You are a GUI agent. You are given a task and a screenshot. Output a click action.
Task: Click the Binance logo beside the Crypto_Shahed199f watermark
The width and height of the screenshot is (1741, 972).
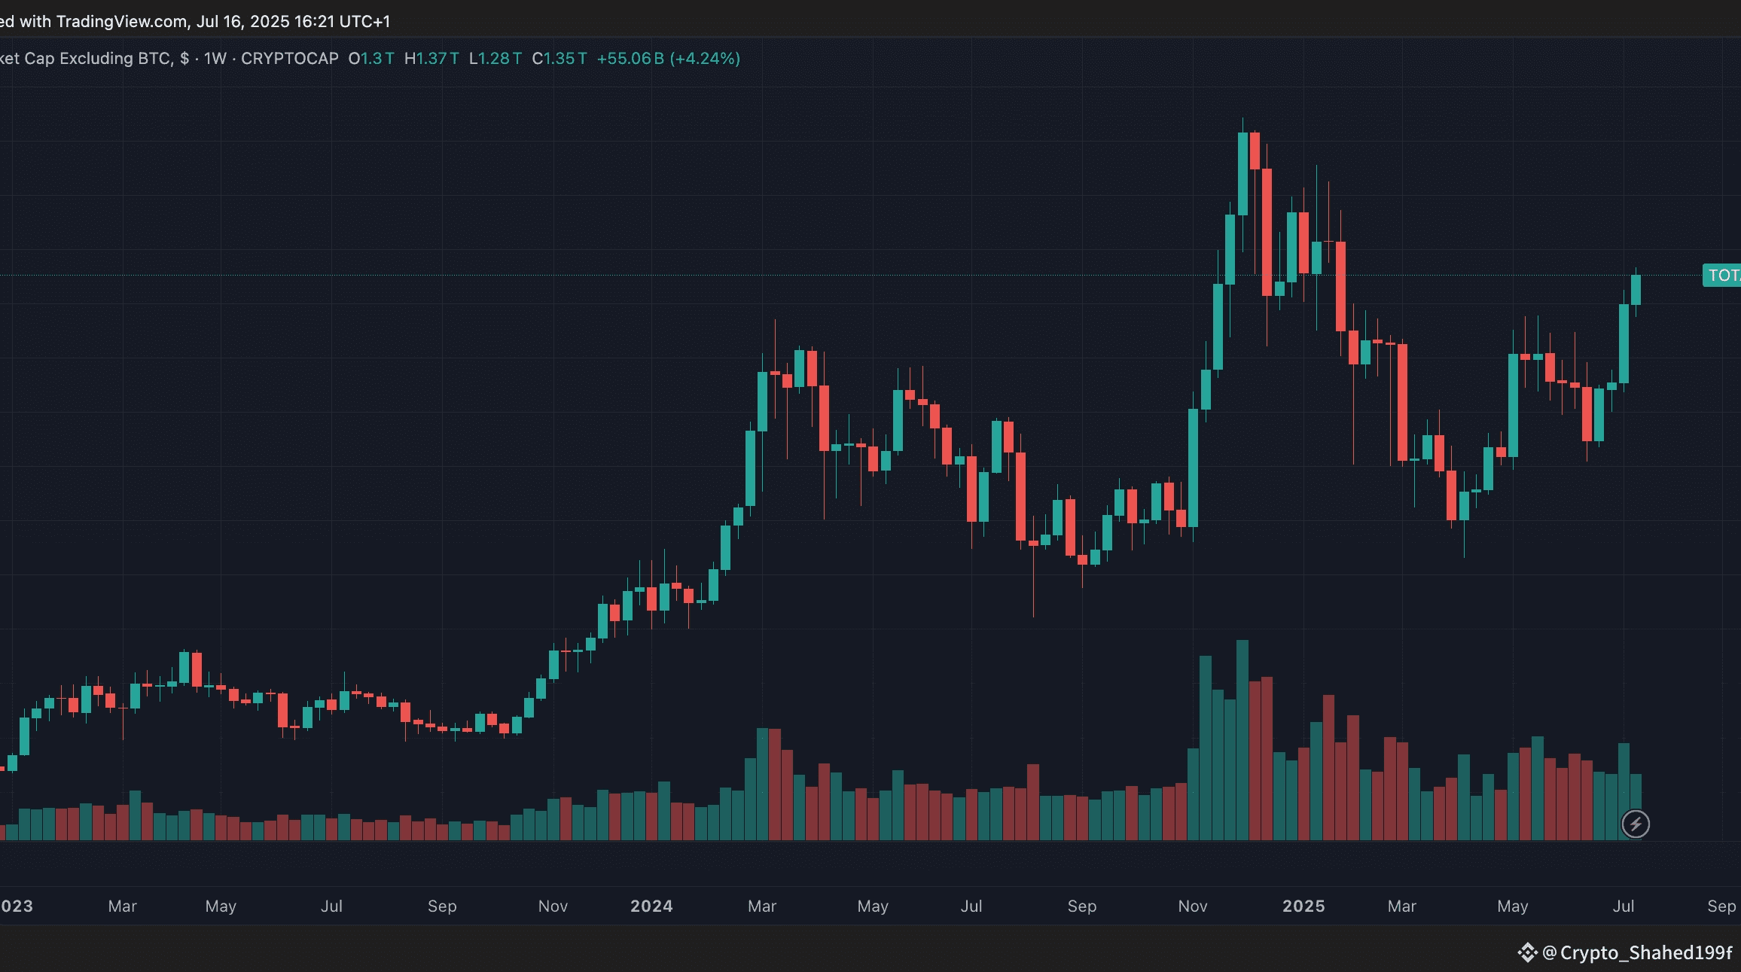coord(1526,952)
